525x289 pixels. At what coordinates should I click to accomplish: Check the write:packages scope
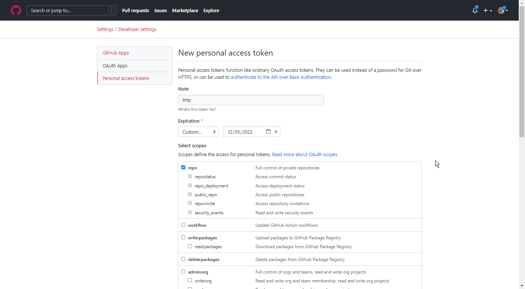pos(183,237)
